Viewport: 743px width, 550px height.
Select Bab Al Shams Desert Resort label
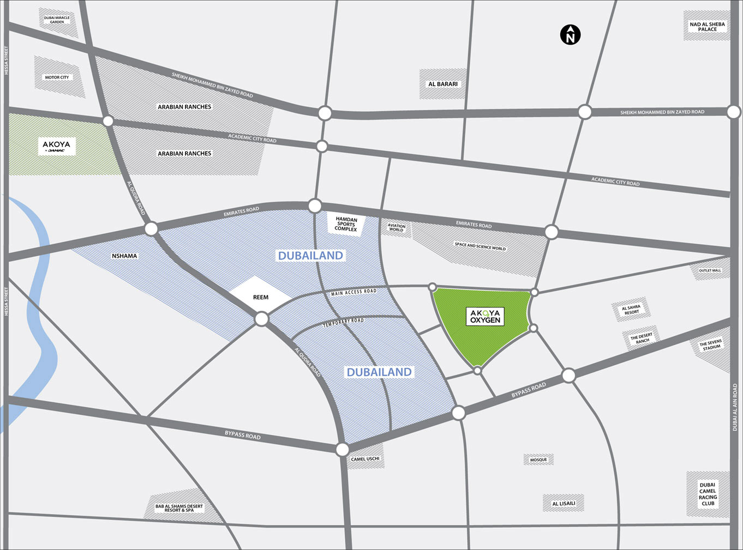179,508
